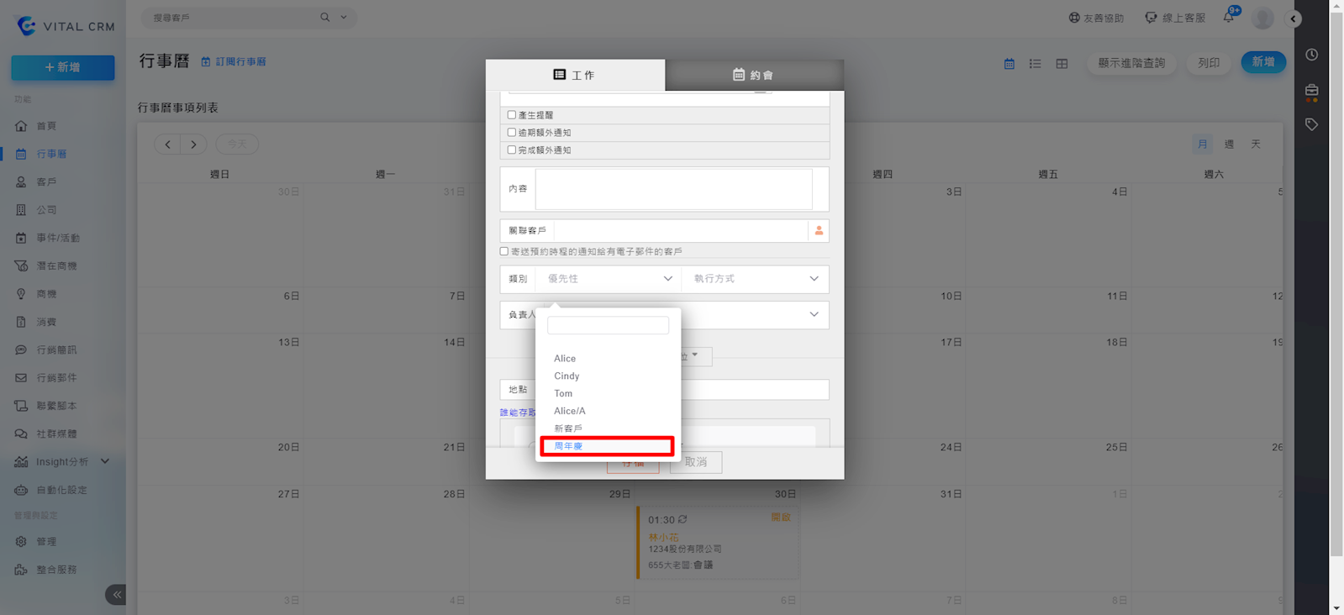Screen dimensions: 1344x615
Task: Expand Insight分析 in the sidebar
Action: click(x=105, y=461)
